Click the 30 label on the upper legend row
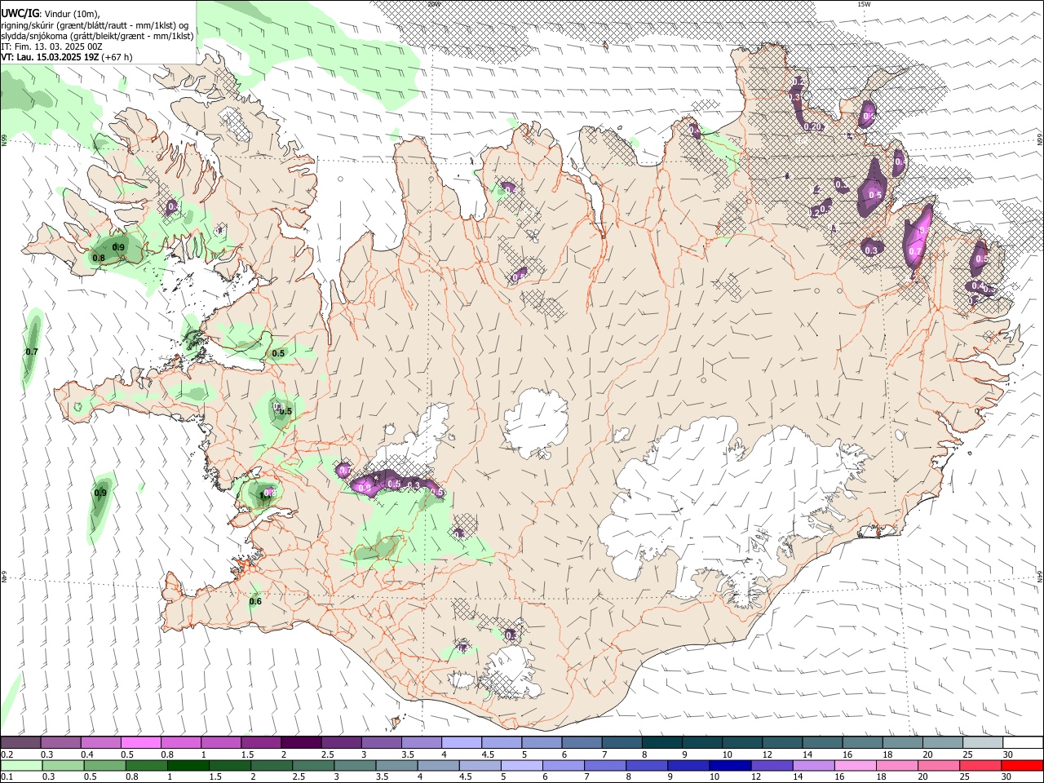1044x783 pixels. coord(1008,754)
